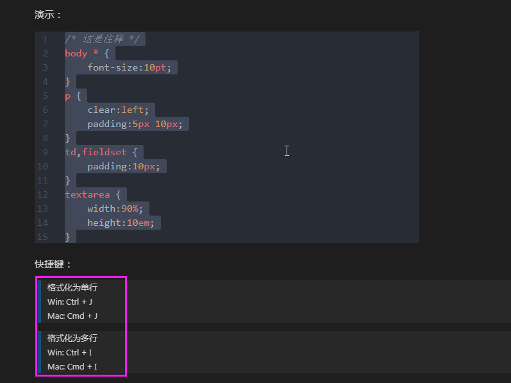Click the '演示：' heading text
The height and width of the screenshot is (383, 511).
47,15
